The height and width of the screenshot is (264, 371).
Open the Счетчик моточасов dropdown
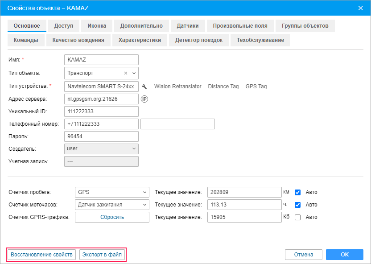click(x=112, y=205)
